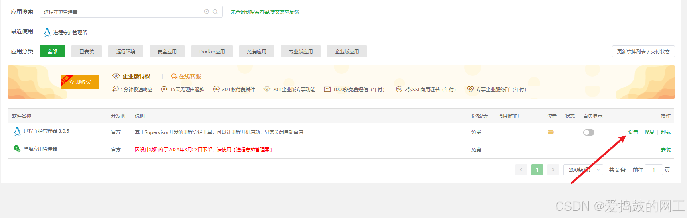This screenshot has width=687, height=218.
Task: Select the 企业版应用 category tab
Action: tap(347, 51)
